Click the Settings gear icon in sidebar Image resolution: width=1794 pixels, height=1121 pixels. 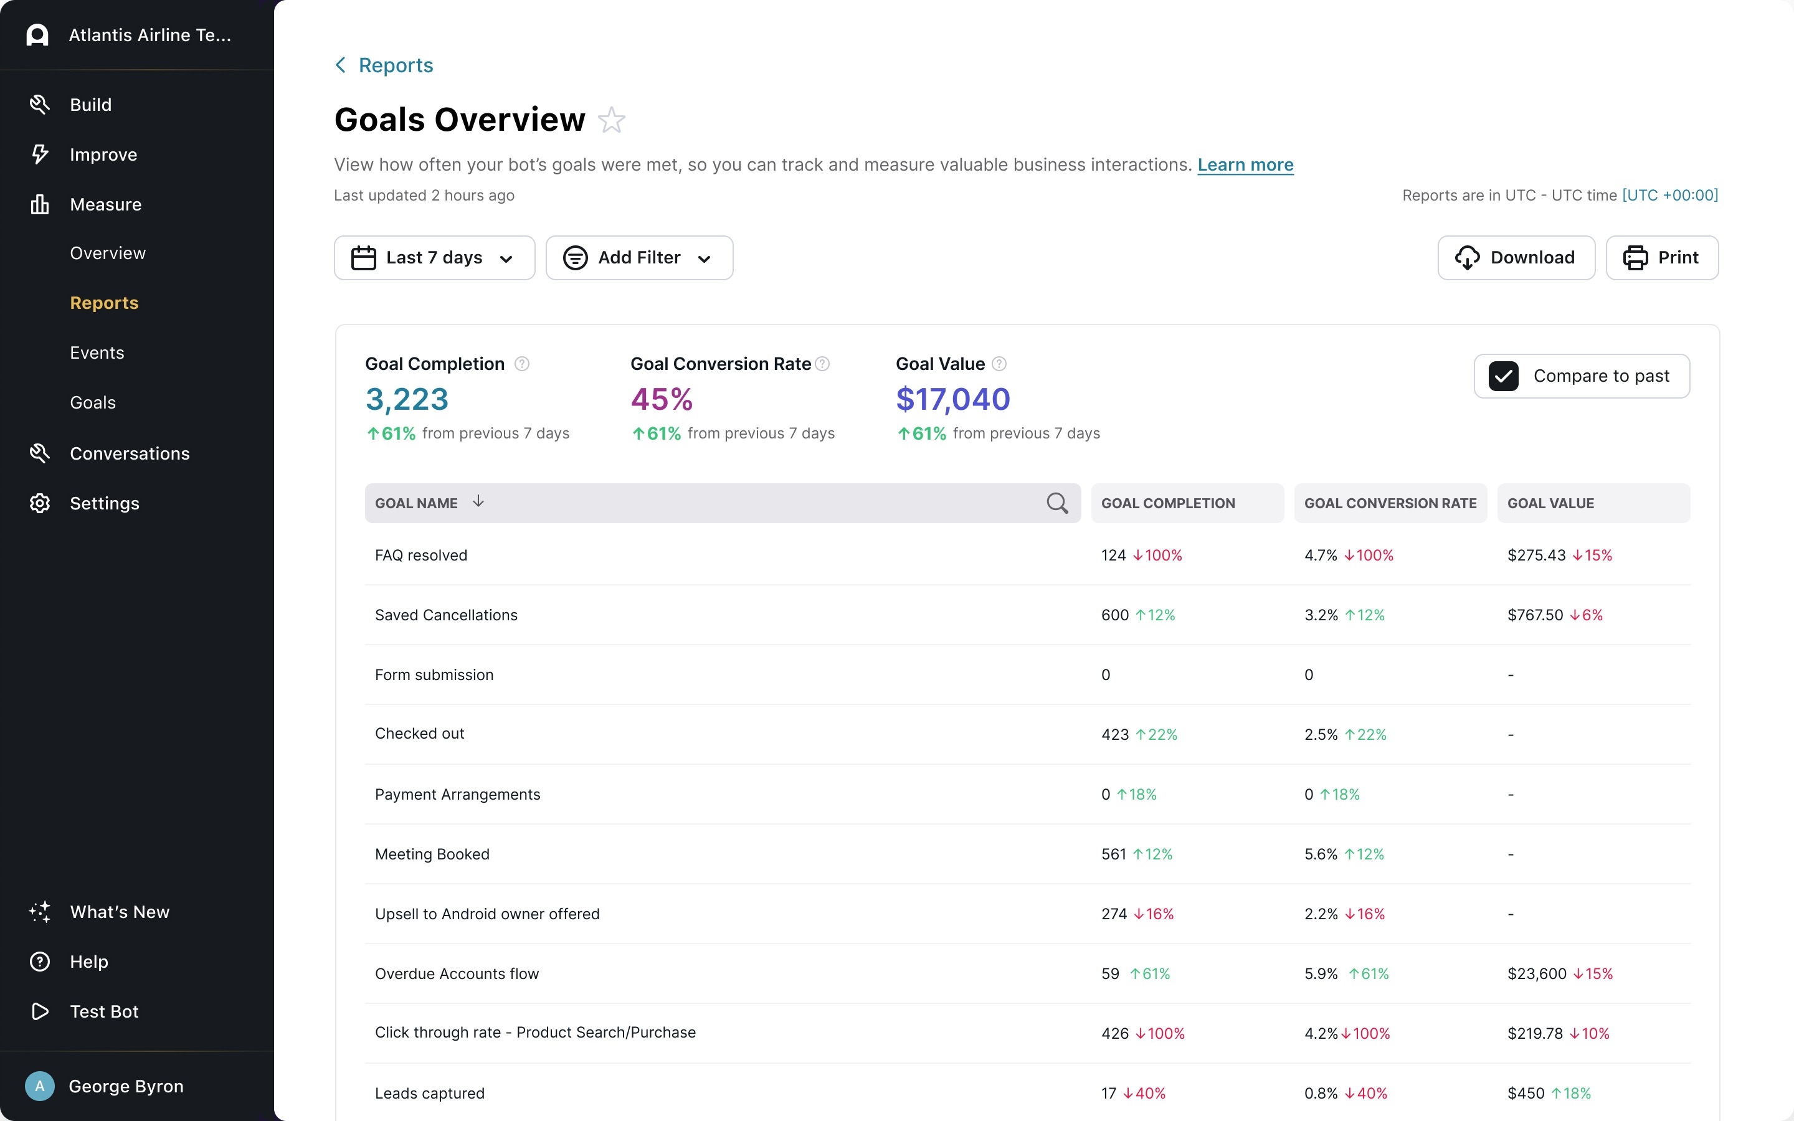click(x=39, y=503)
